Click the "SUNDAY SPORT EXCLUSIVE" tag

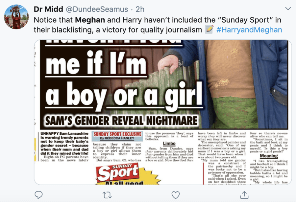tap(117, 134)
